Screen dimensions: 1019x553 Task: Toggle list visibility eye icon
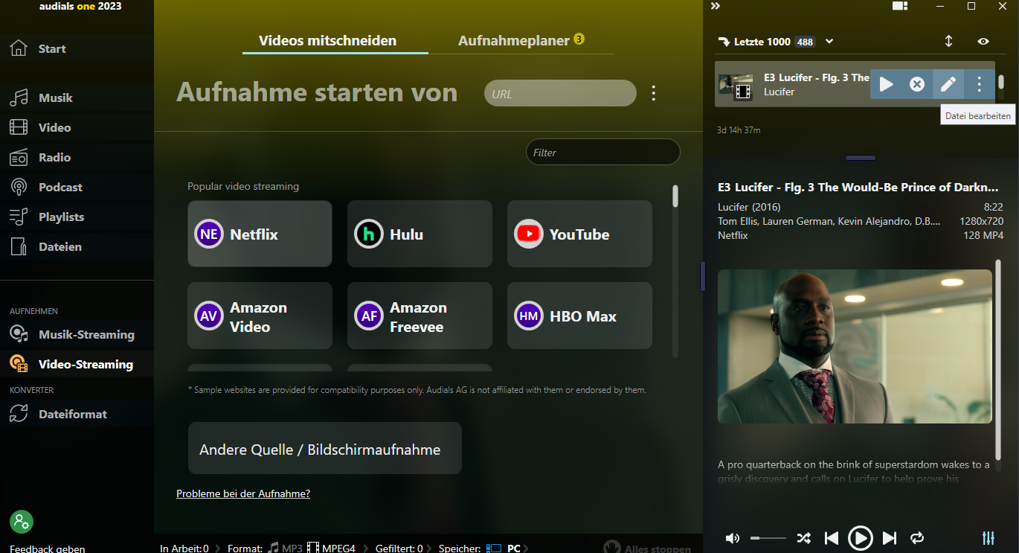[x=983, y=42]
